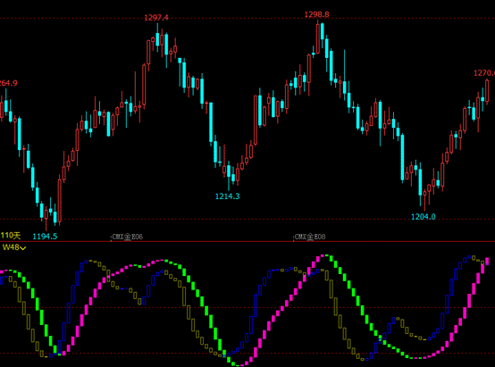Click the partially visible 264.9 label at left
This screenshot has height=367, width=495.
[x=9, y=83]
